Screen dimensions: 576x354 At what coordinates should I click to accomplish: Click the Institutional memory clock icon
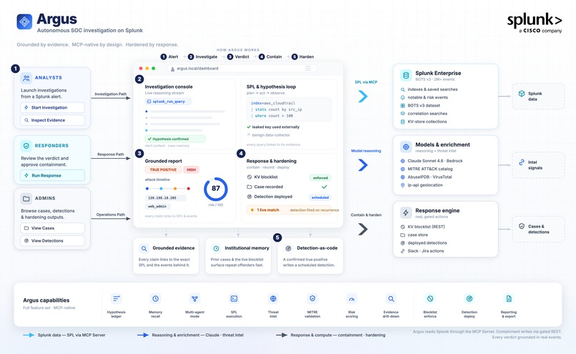[x=216, y=249]
